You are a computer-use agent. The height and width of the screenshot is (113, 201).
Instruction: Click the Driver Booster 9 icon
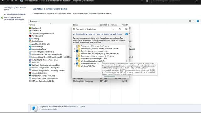(x=30, y=36)
